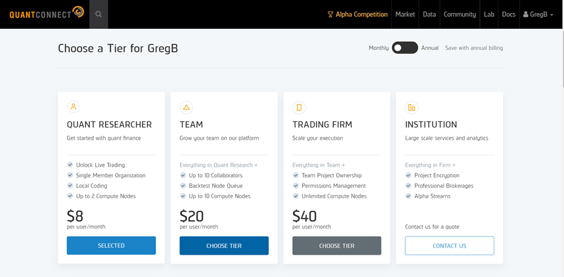Click the Unlock Live Trading checkmark
Image resolution: width=564 pixels, height=277 pixels.
click(70, 165)
